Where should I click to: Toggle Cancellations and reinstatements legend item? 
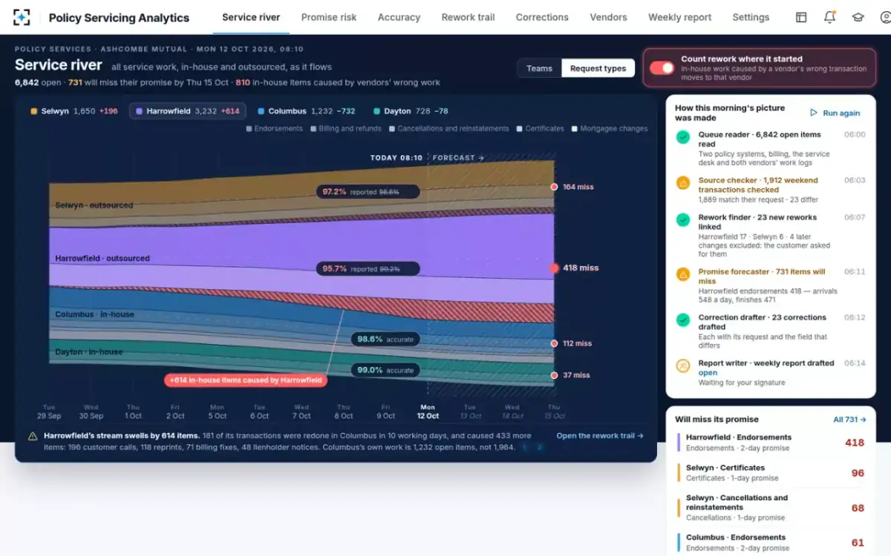click(448, 128)
